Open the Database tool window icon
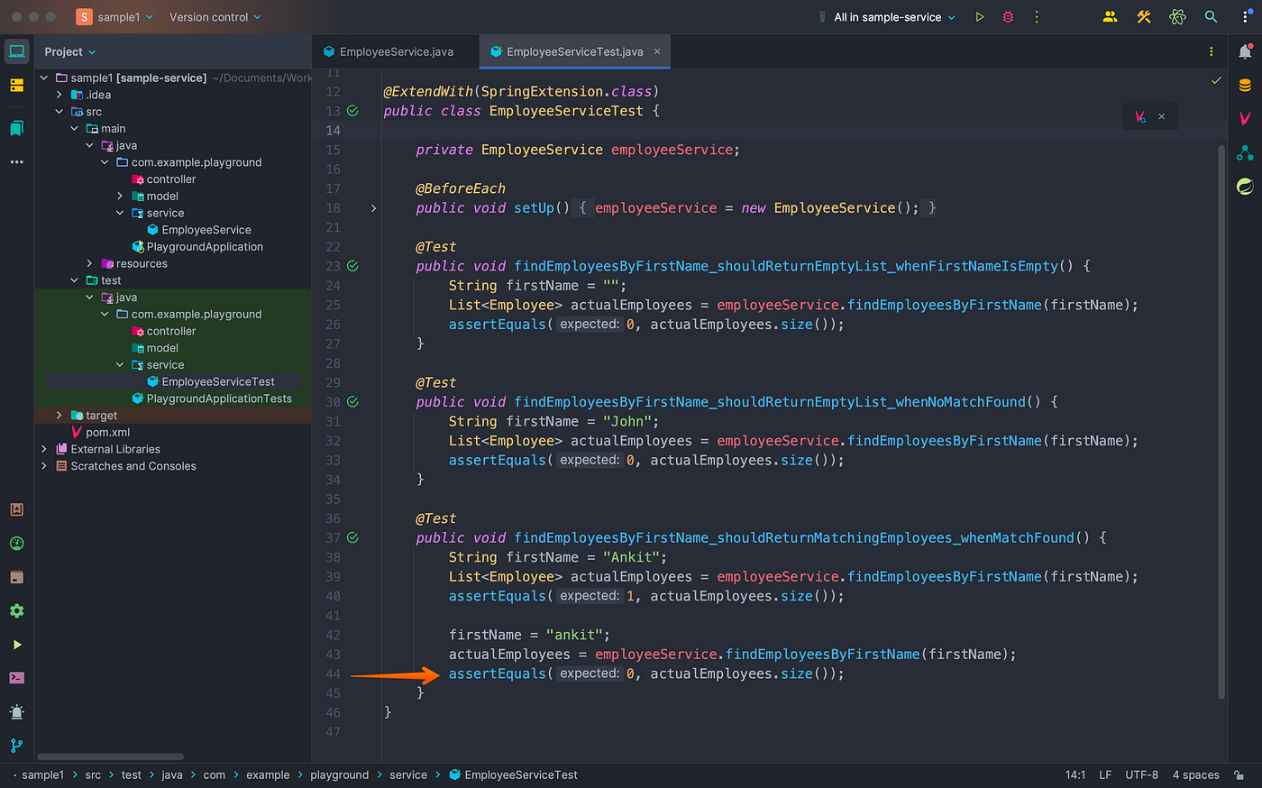The height and width of the screenshot is (788, 1262). click(x=1245, y=85)
